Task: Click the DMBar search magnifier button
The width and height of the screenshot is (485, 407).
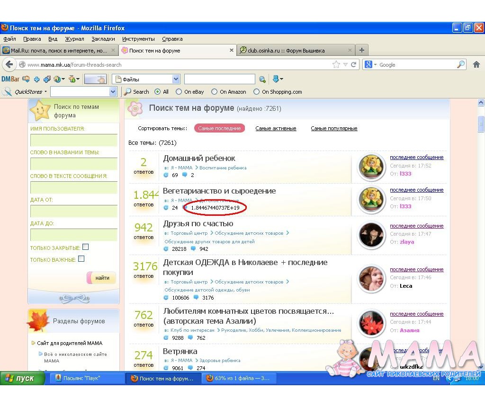Action: pyautogui.click(x=262, y=80)
